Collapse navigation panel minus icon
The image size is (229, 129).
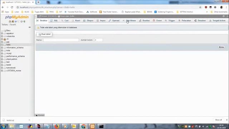click(x=30, y=27)
